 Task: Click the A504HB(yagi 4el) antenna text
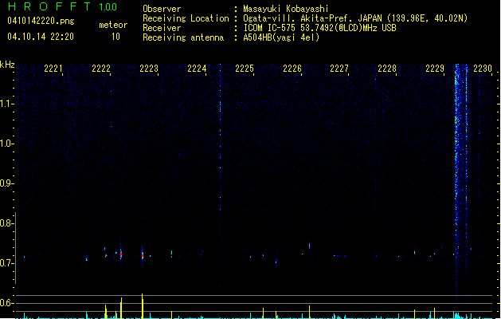(281, 37)
